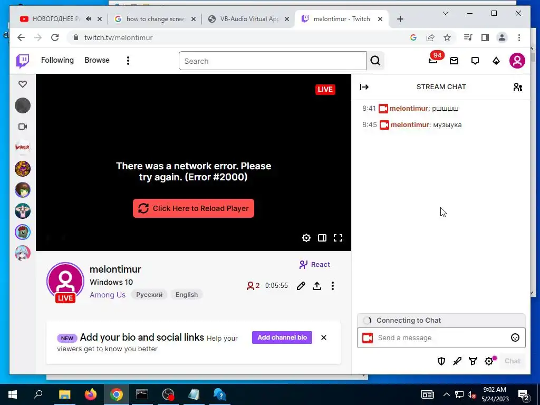Click the edit stream info pencil icon
The height and width of the screenshot is (405, 540).
301,286
